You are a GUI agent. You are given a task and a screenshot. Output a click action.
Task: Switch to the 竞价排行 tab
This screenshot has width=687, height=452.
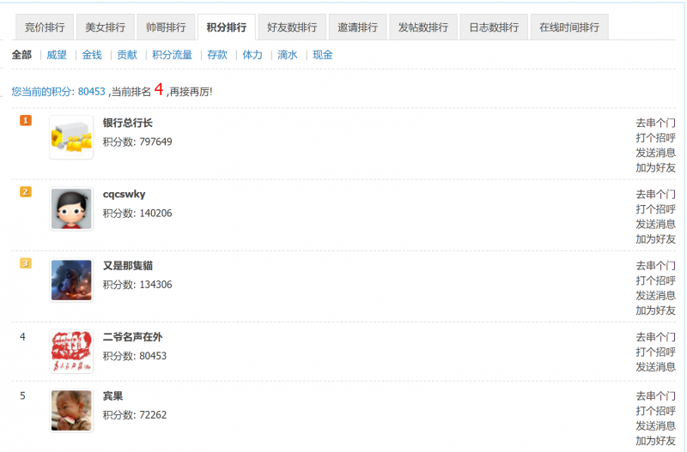(x=45, y=27)
